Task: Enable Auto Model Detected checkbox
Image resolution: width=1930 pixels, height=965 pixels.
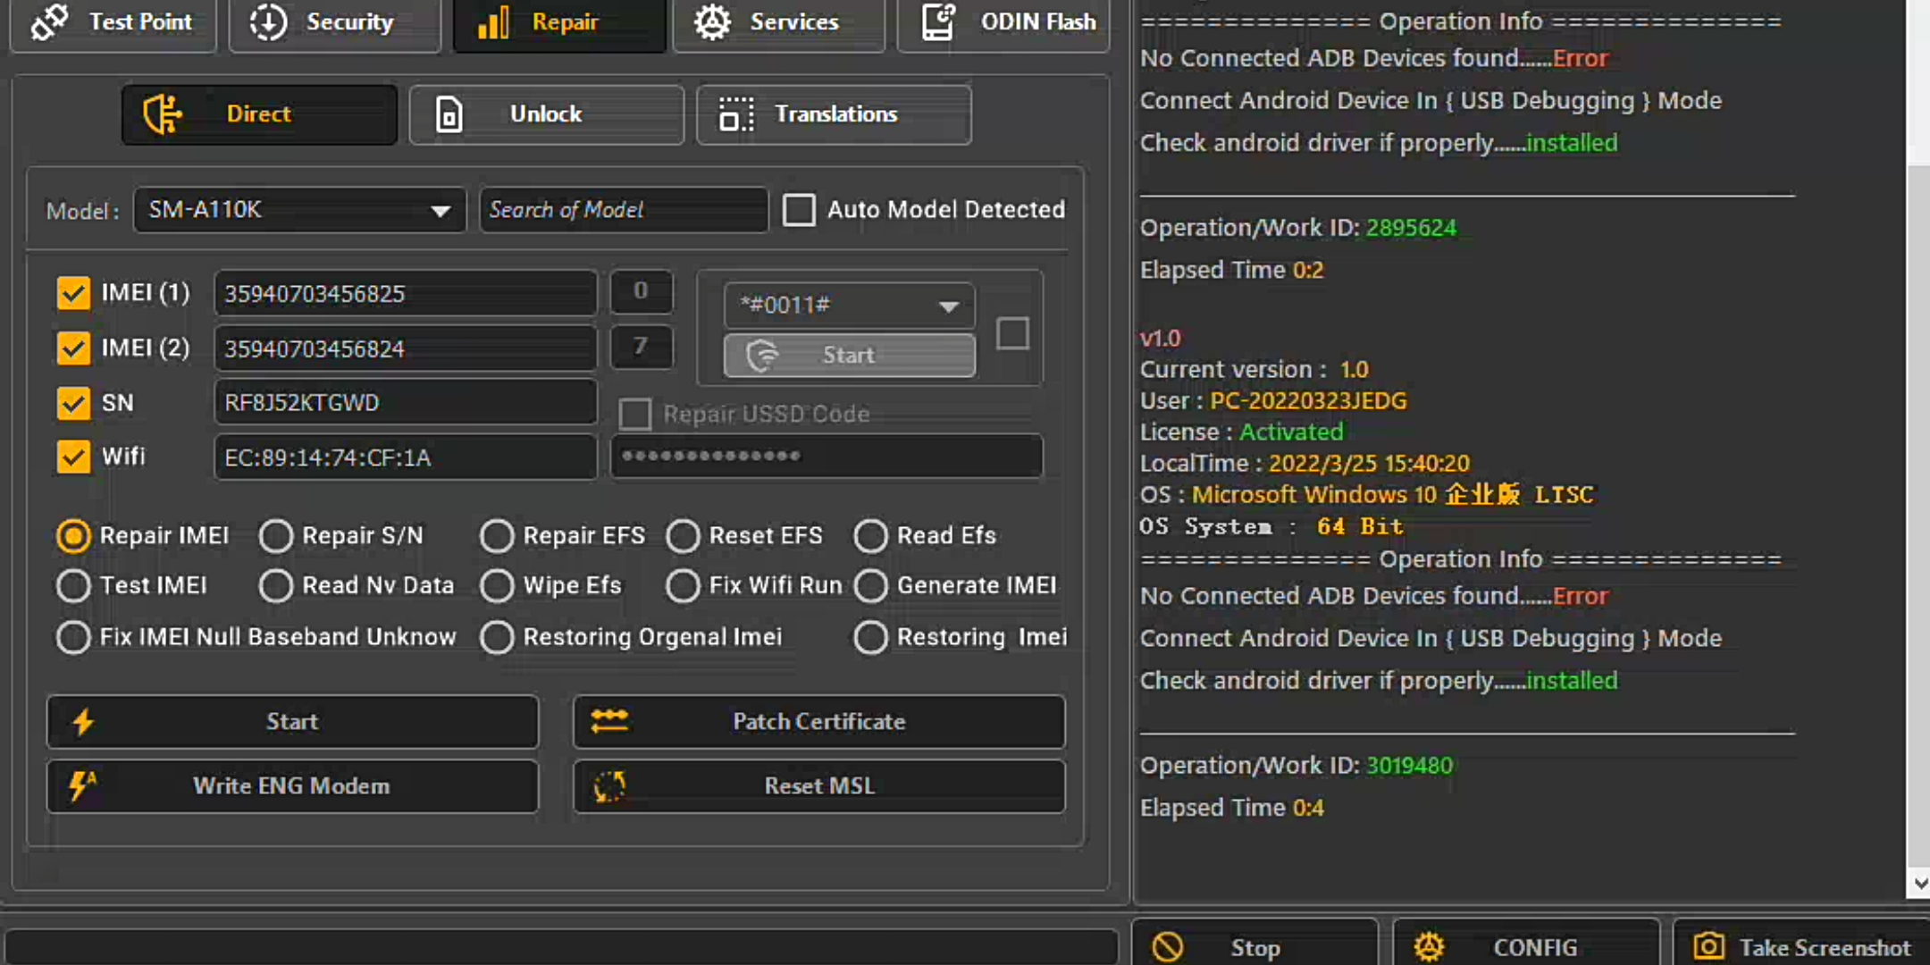Action: point(799,210)
